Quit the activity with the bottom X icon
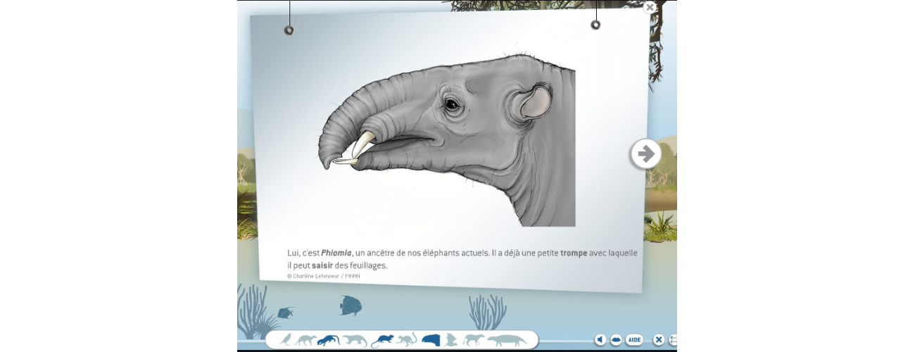The width and height of the screenshot is (915, 352). (659, 340)
